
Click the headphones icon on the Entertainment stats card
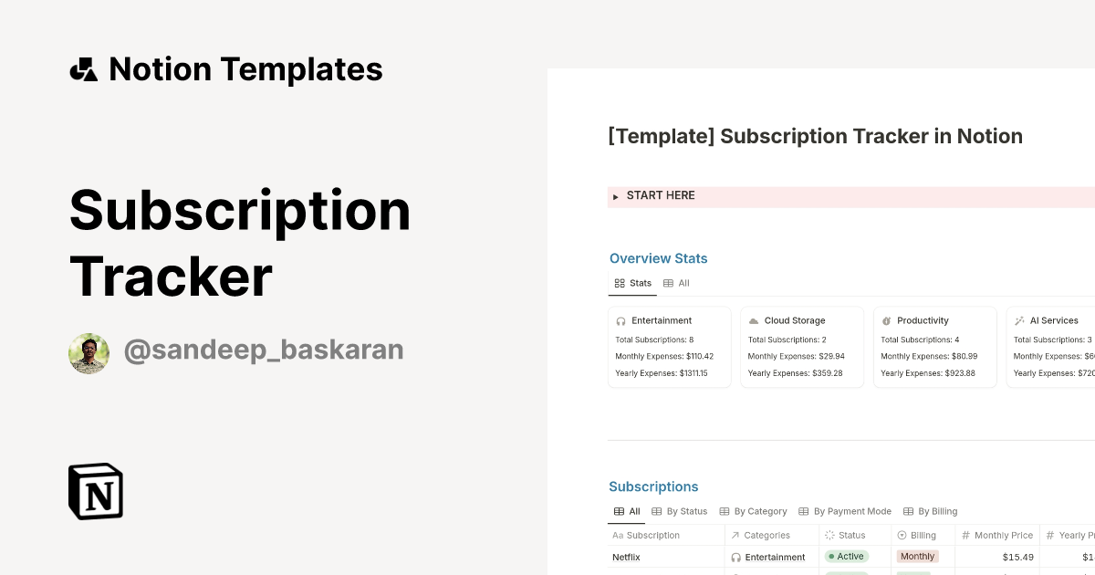pos(620,320)
